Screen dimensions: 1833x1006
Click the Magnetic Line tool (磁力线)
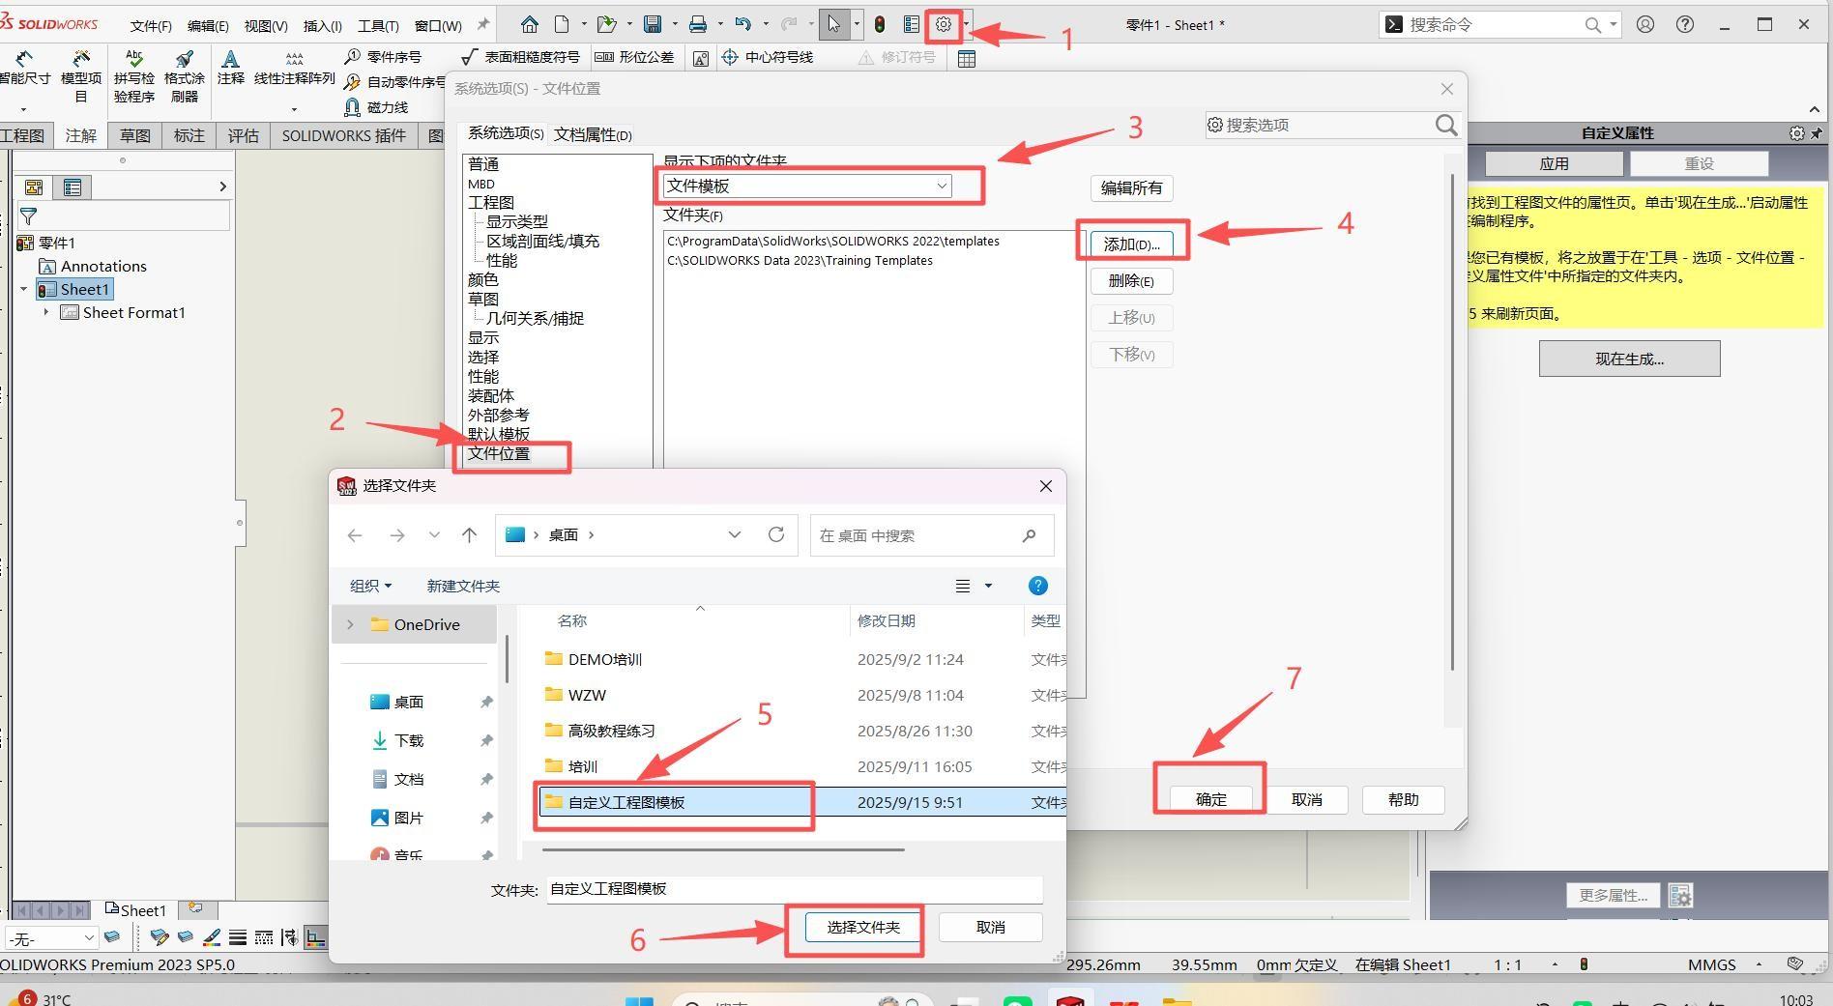(x=376, y=107)
